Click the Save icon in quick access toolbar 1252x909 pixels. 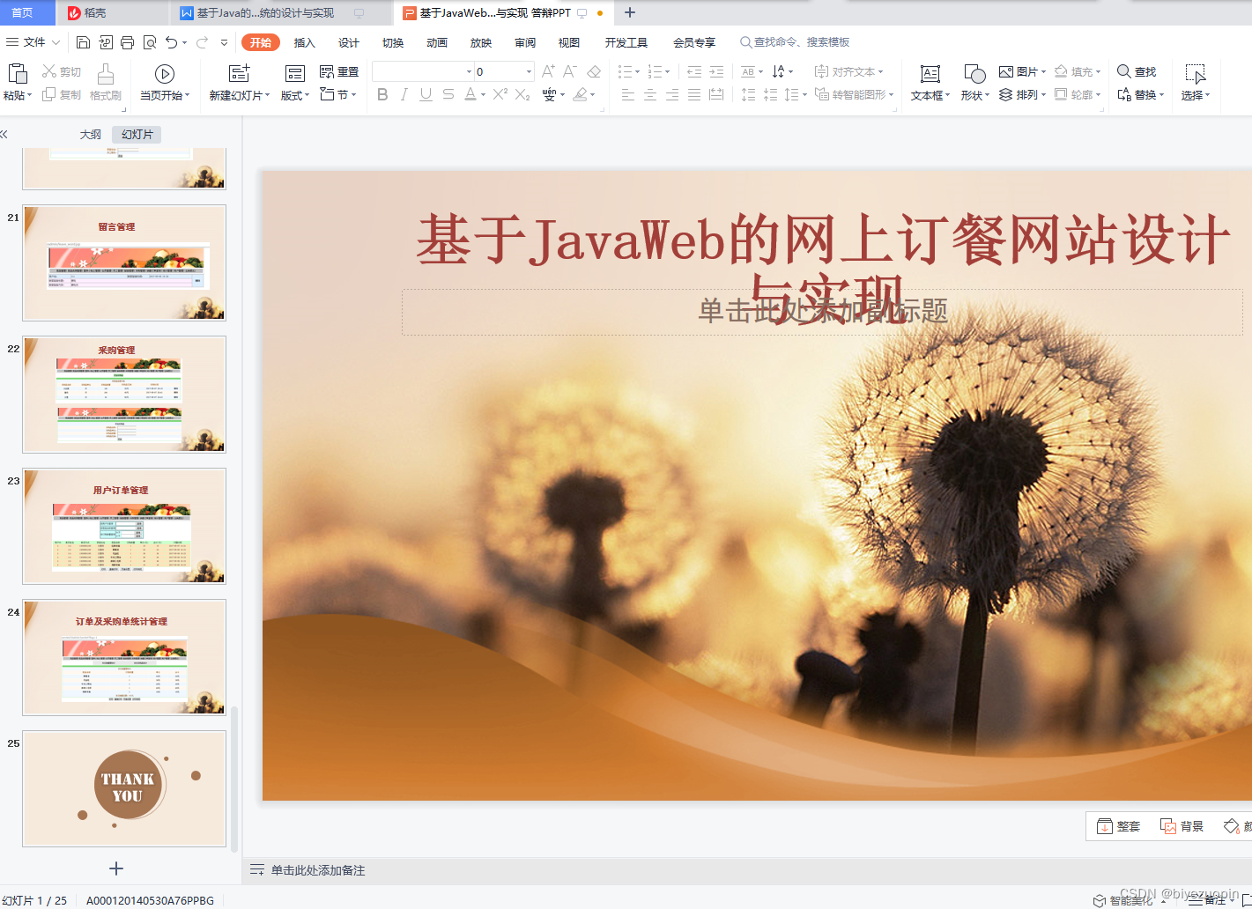coord(83,42)
